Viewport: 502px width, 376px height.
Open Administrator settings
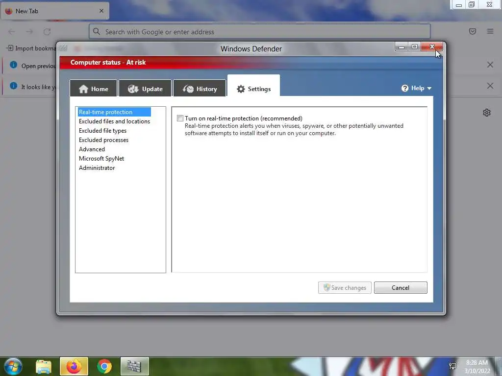click(97, 167)
